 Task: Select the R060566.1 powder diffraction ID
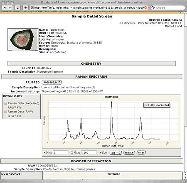coord(50,166)
